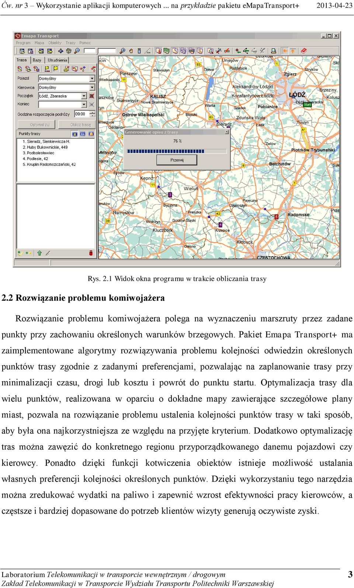The image size is (354, 588).
Task: Select the km distance measuring tool
Action: pyautogui.click(x=148, y=51)
